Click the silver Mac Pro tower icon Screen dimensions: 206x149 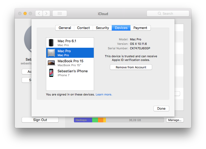click(x=51, y=53)
